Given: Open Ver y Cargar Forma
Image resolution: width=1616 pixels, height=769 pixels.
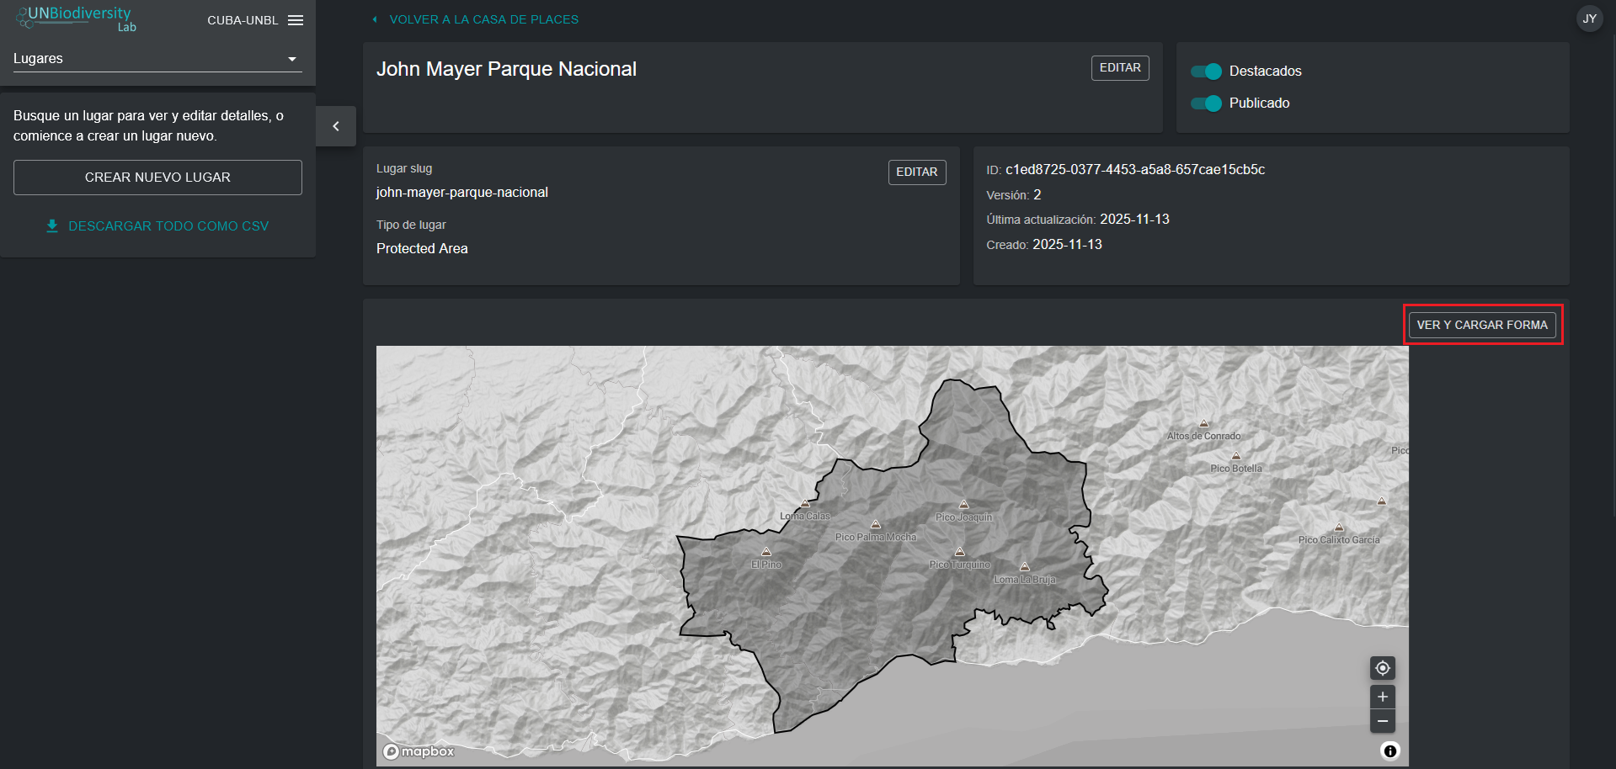Looking at the screenshot, I should pyautogui.click(x=1481, y=325).
